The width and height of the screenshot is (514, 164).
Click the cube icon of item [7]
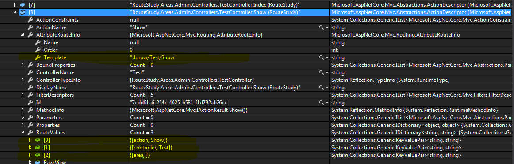(23, 5)
